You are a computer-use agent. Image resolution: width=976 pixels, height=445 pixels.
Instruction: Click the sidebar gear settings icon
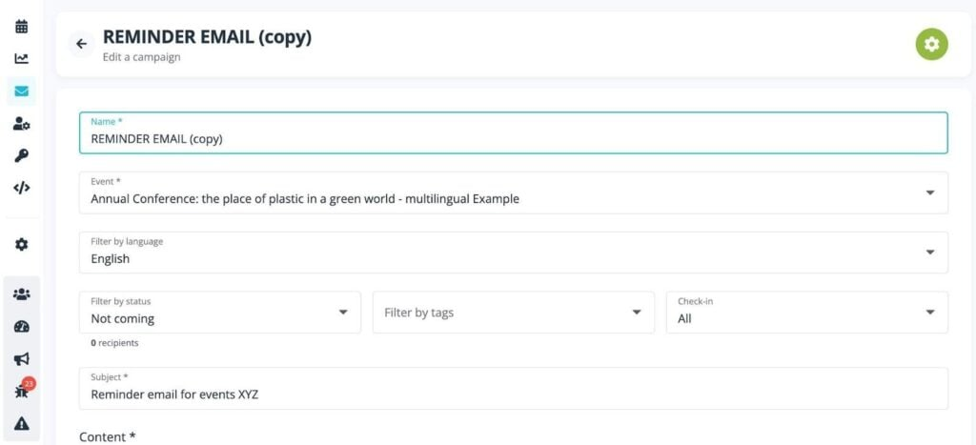[x=21, y=245]
